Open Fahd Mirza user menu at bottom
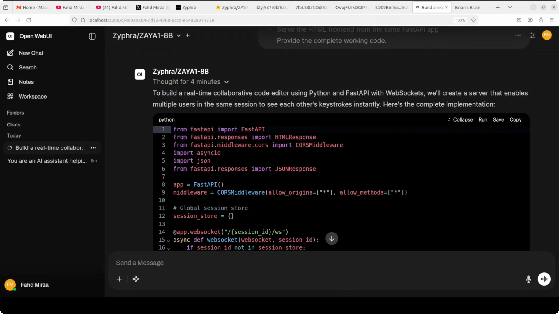Image resolution: width=559 pixels, height=314 pixels. click(x=27, y=285)
